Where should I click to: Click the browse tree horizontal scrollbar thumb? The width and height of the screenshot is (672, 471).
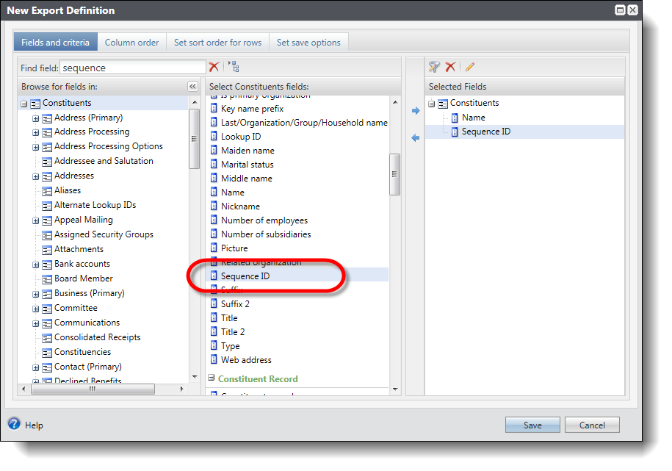93,389
